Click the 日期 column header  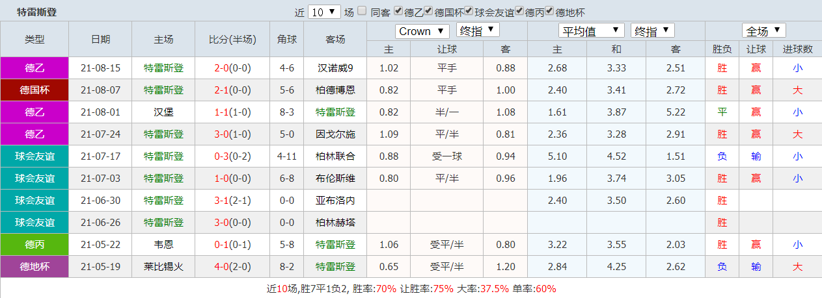tap(100, 39)
